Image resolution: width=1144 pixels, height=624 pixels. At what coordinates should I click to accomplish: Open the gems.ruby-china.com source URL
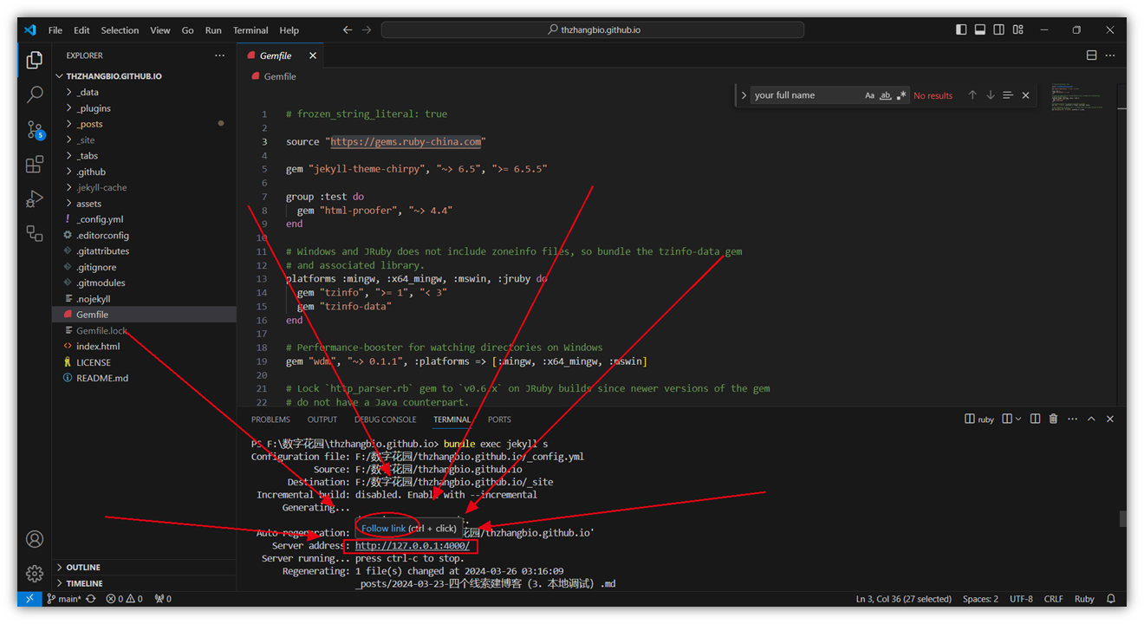point(406,141)
